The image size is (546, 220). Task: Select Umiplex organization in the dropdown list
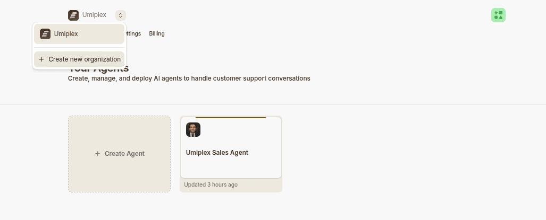pos(79,34)
